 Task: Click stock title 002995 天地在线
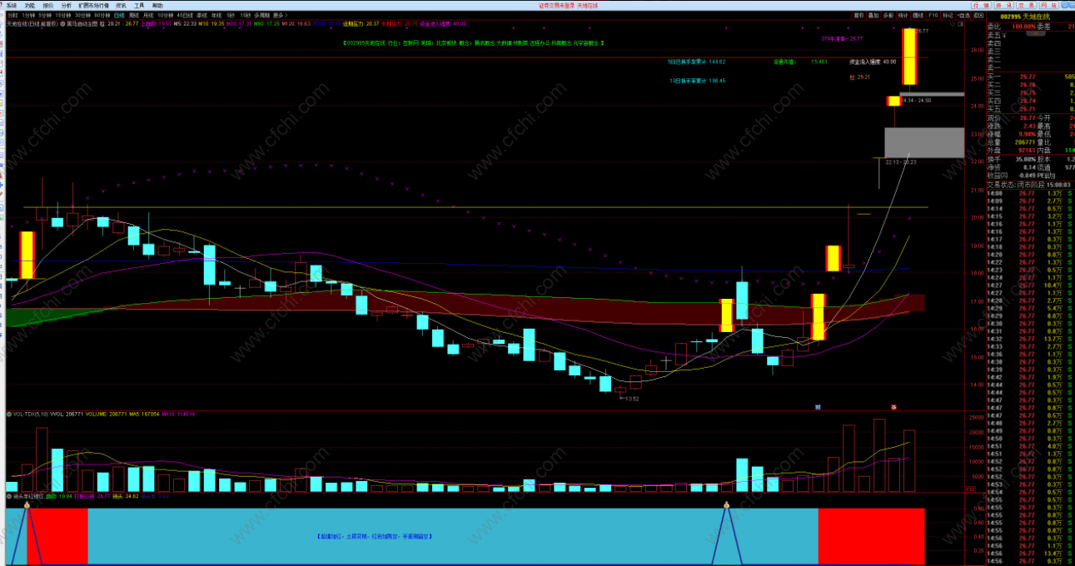point(1025,17)
